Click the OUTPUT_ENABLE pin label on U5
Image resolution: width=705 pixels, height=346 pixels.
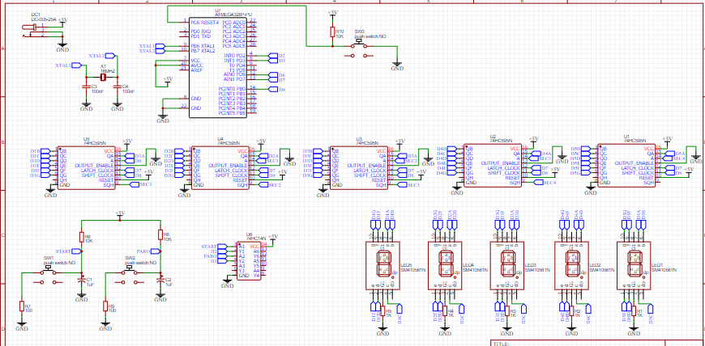tap(95, 165)
